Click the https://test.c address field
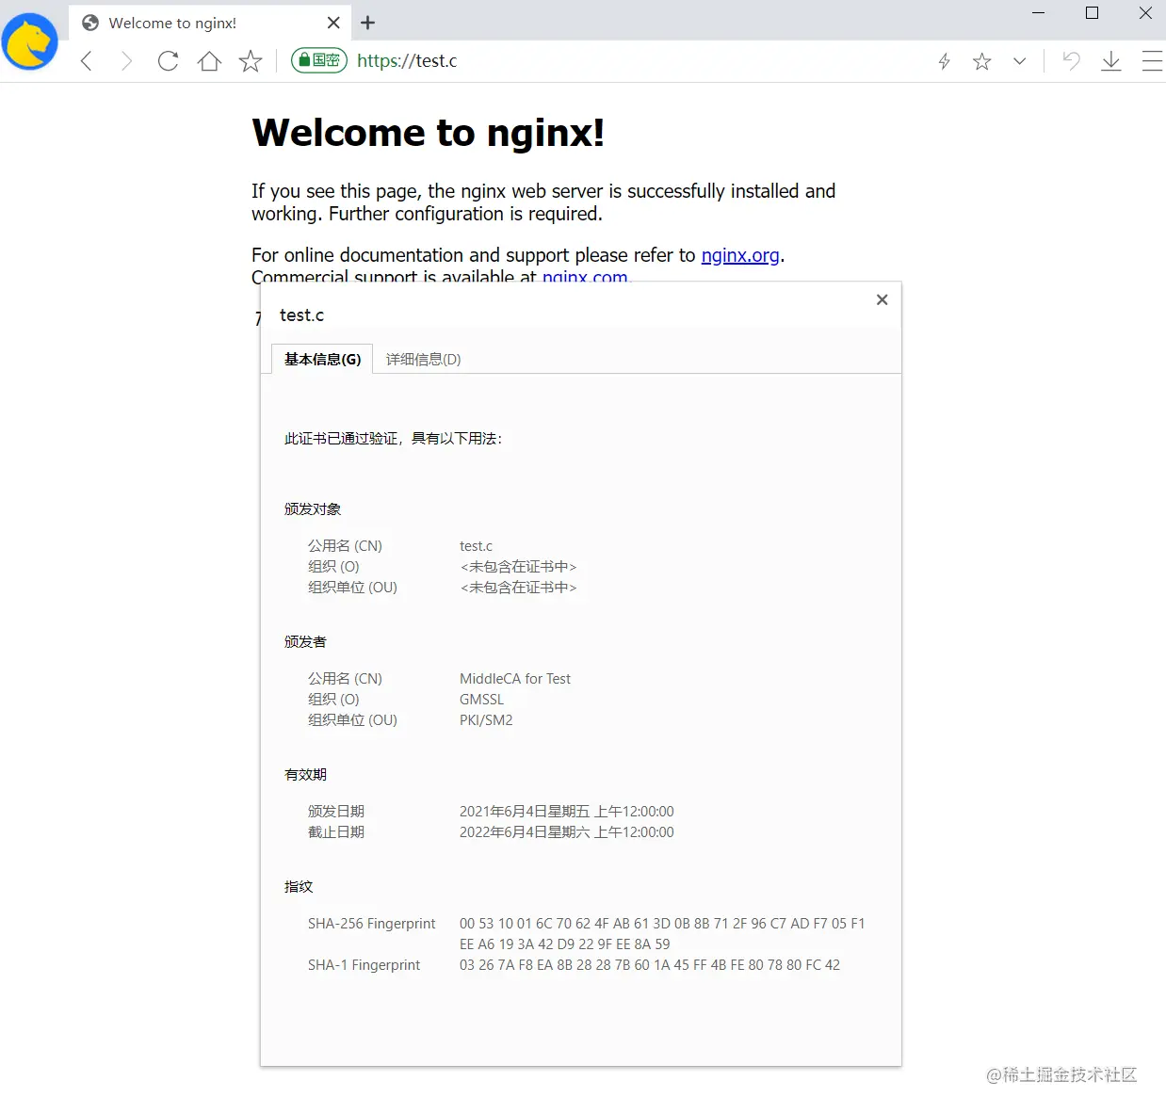1166x1113 pixels. coord(407,60)
